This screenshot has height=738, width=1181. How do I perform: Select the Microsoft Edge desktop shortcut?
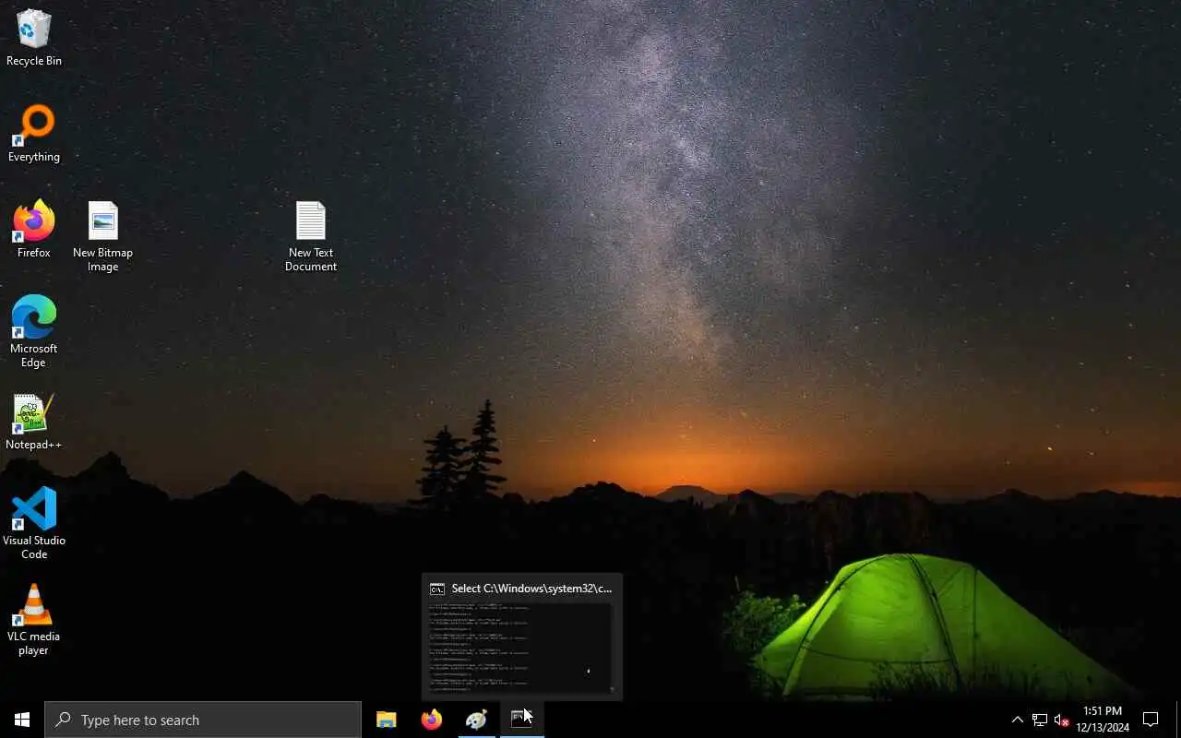click(34, 332)
